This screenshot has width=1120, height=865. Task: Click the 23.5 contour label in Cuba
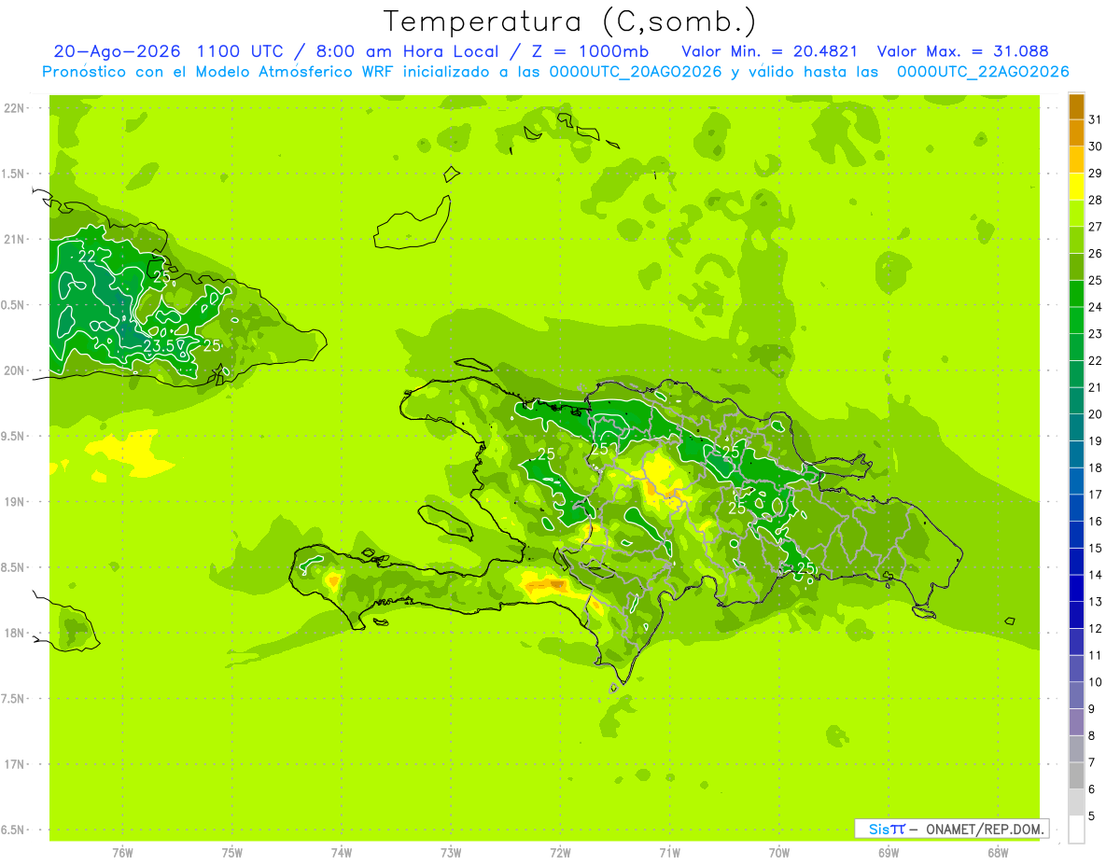(160, 345)
